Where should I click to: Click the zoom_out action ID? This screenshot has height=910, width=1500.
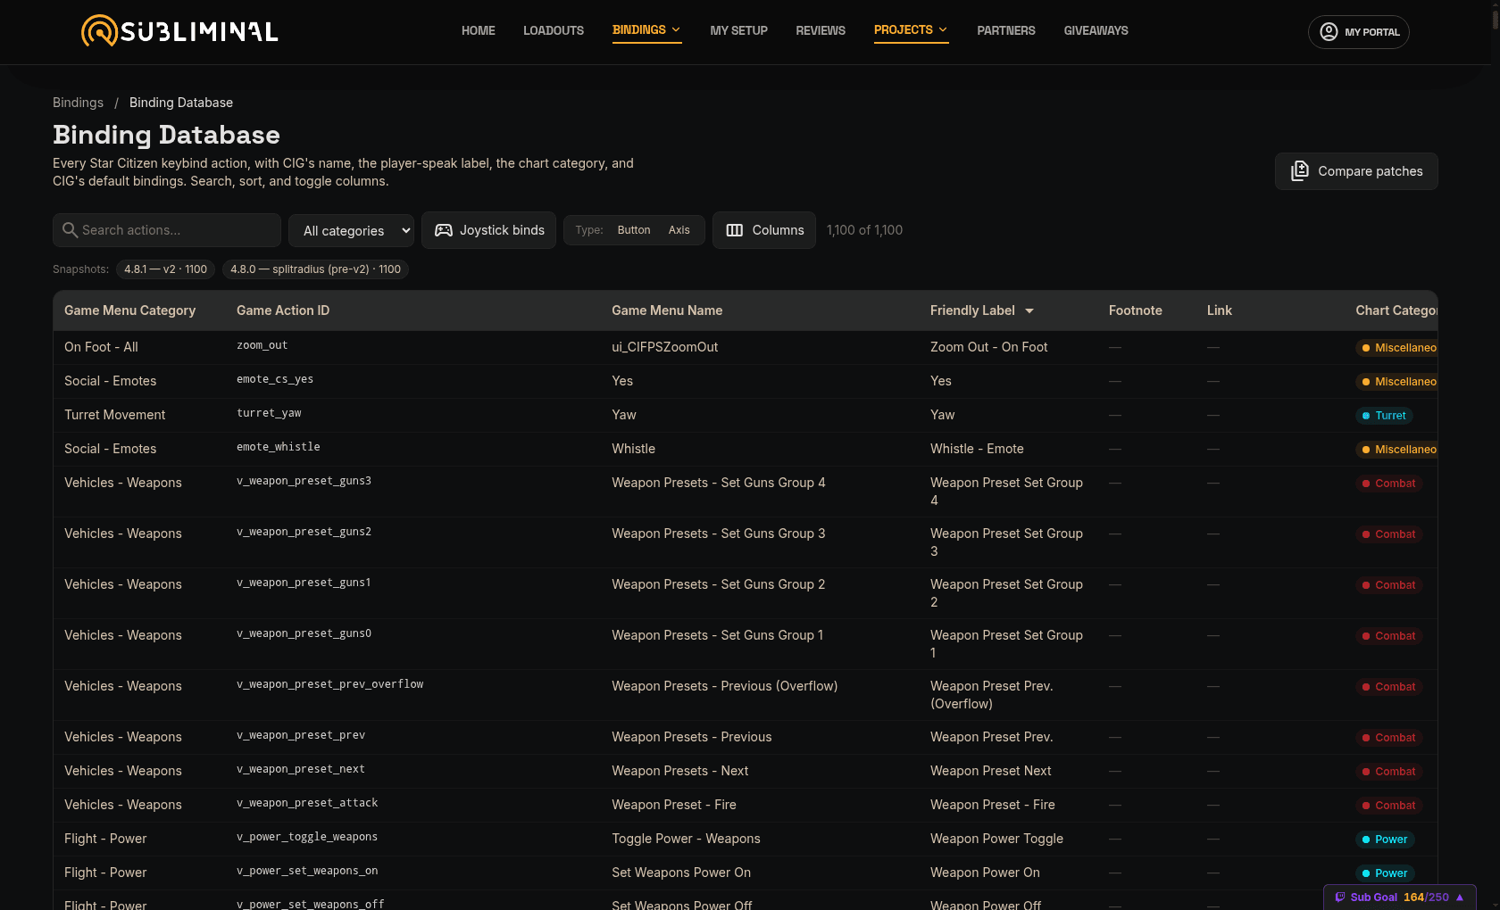262,345
